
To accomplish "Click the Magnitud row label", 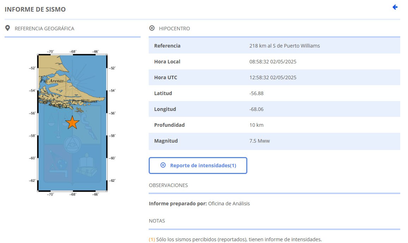I will (x=166, y=141).
